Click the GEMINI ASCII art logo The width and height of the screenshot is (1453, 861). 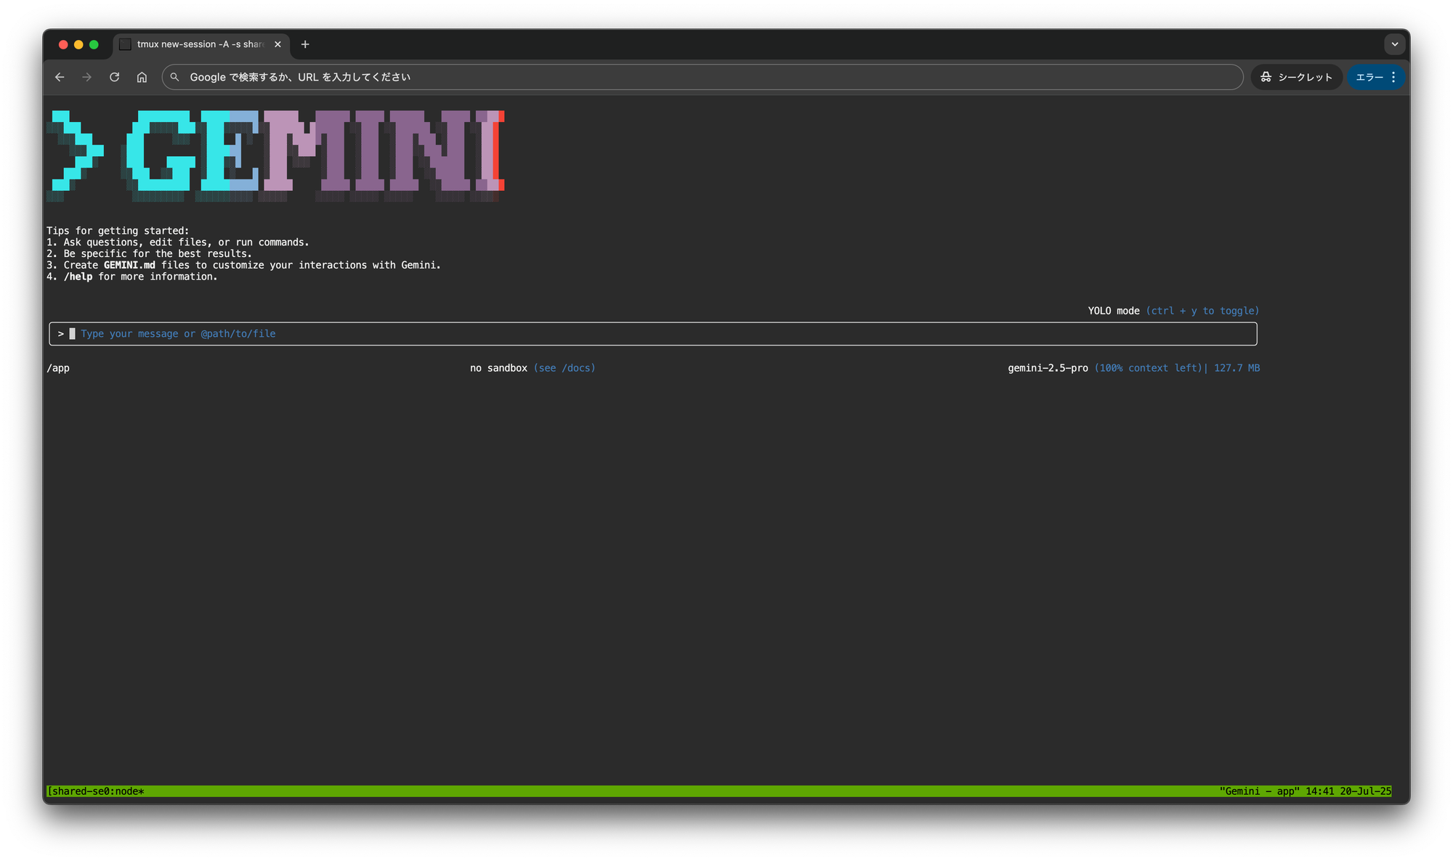point(276,155)
